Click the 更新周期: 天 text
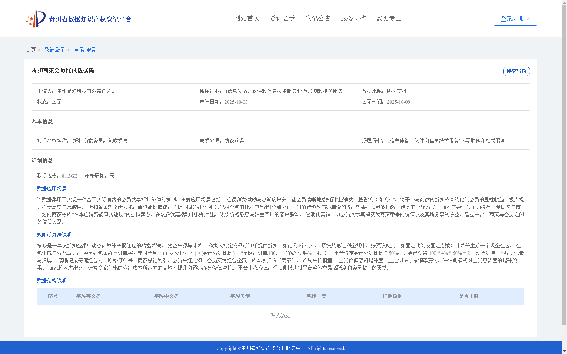Screen dimensions: 567x354 coord(100,176)
